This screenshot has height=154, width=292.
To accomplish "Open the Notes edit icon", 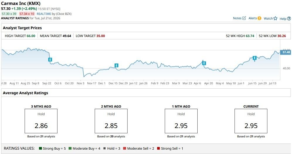I will pyautogui.click(x=244, y=18).
